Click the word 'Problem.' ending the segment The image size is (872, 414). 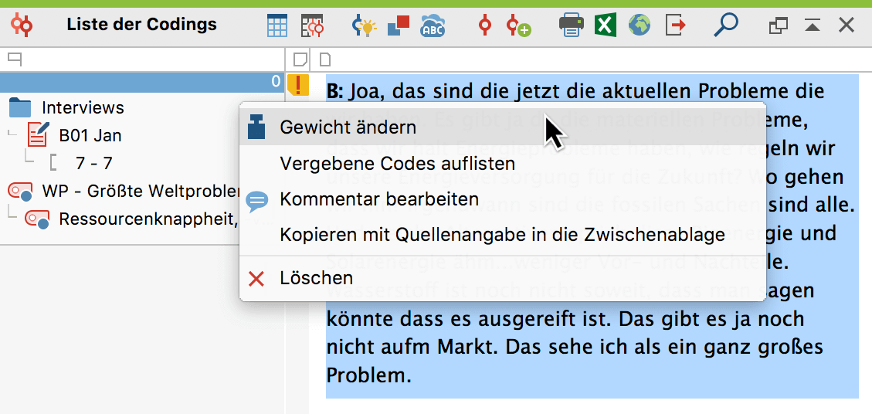[x=368, y=376]
